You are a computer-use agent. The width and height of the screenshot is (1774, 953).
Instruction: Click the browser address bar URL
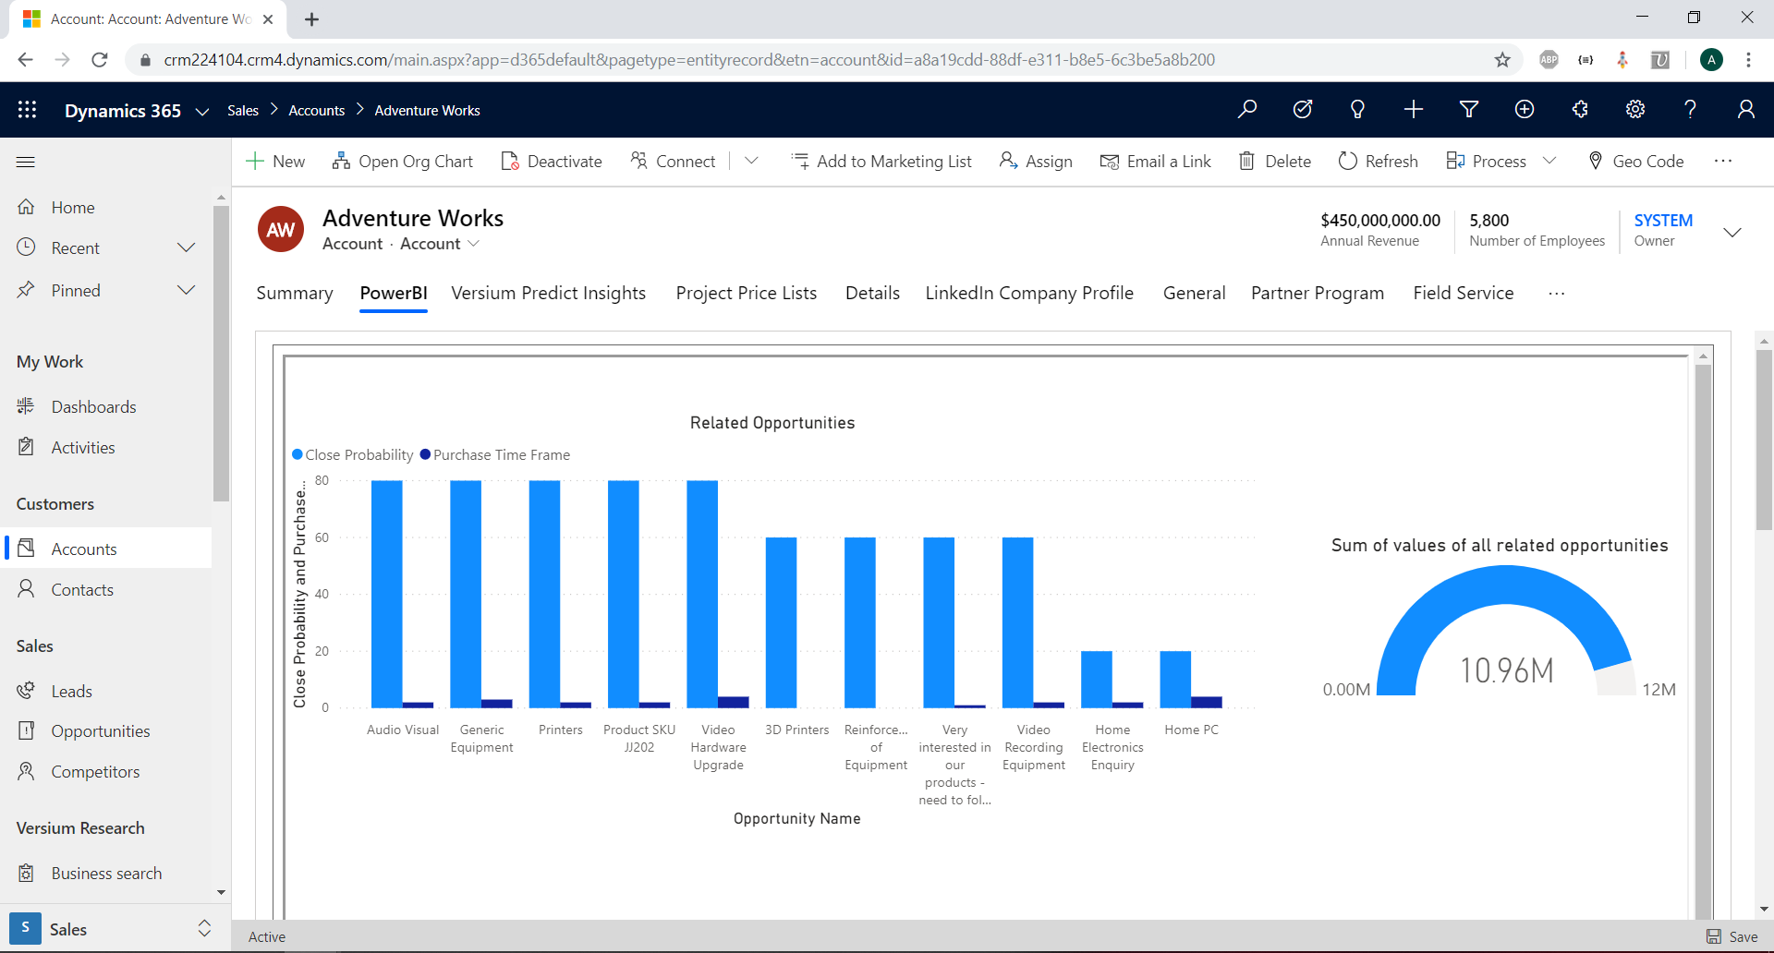click(x=689, y=60)
